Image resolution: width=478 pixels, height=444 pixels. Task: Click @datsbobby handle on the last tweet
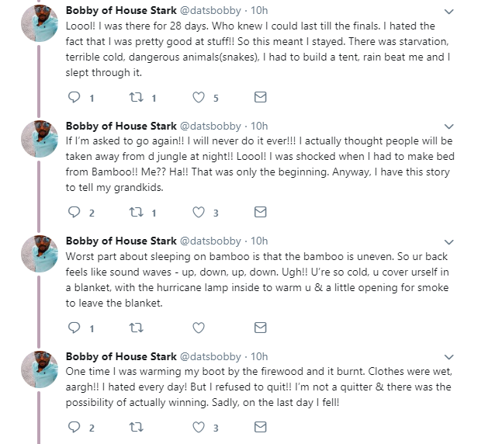[210, 356]
